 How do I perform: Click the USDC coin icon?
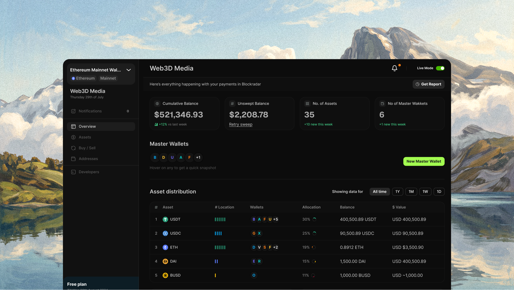[x=165, y=233]
